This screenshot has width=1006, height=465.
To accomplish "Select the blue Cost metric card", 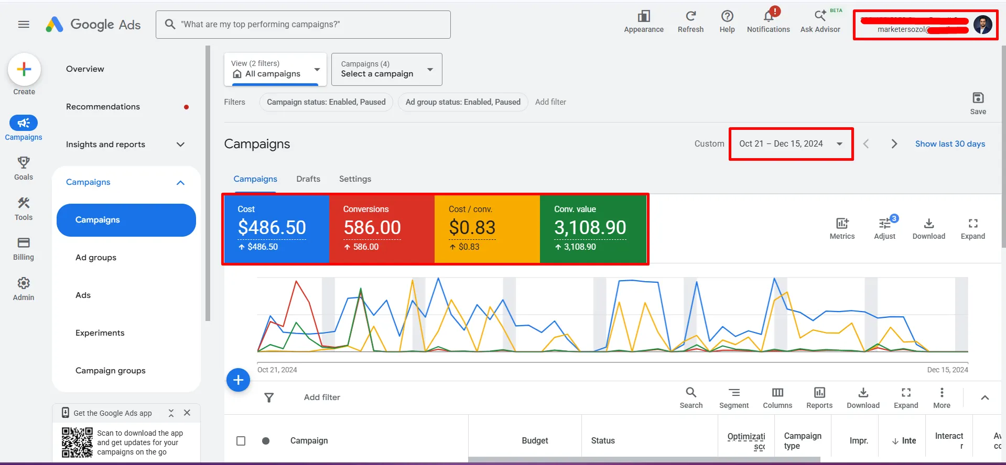I will [x=277, y=229].
